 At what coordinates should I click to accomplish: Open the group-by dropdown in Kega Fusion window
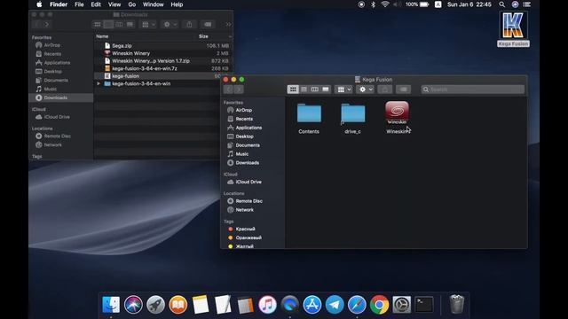343,89
